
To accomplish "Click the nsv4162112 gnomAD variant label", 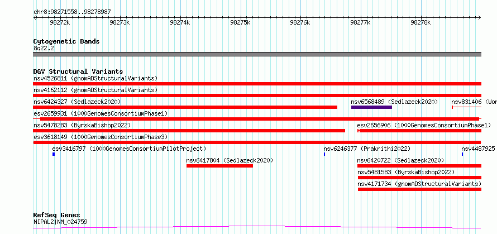I will (95, 90).
